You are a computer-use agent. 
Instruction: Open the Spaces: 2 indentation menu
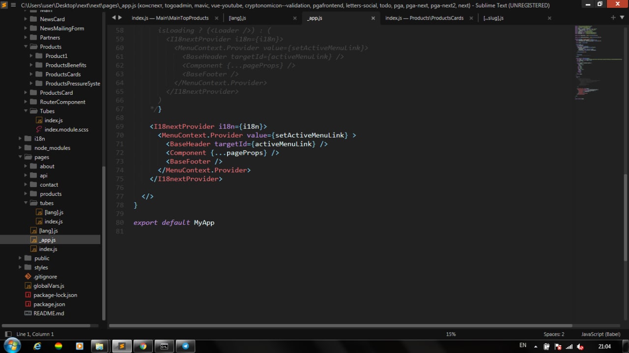(x=554, y=334)
